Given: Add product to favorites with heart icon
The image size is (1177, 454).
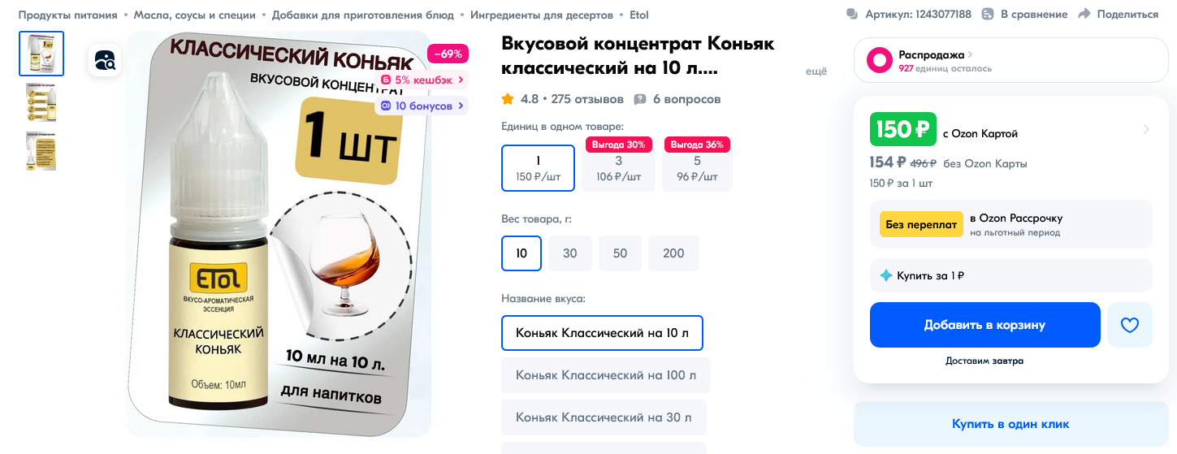Looking at the screenshot, I should tap(1130, 325).
